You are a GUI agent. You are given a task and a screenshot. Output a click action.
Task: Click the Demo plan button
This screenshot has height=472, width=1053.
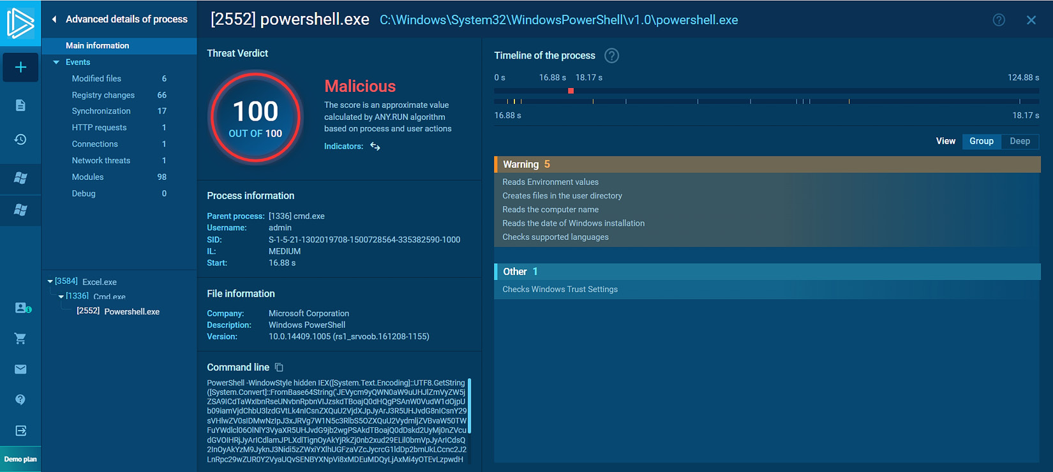[x=20, y=459]
